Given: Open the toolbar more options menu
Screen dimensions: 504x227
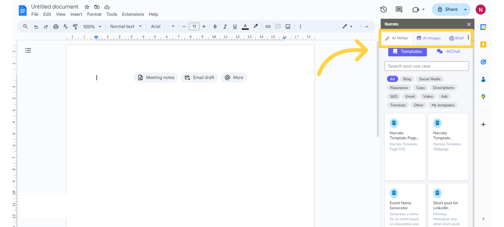Looking at the screenshot, I should pos(300,26).
